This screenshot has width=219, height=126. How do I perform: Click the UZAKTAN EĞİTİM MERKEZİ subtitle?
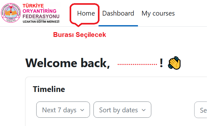41,22
